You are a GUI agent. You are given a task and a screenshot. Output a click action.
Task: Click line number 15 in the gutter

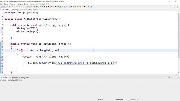(2, 56)
